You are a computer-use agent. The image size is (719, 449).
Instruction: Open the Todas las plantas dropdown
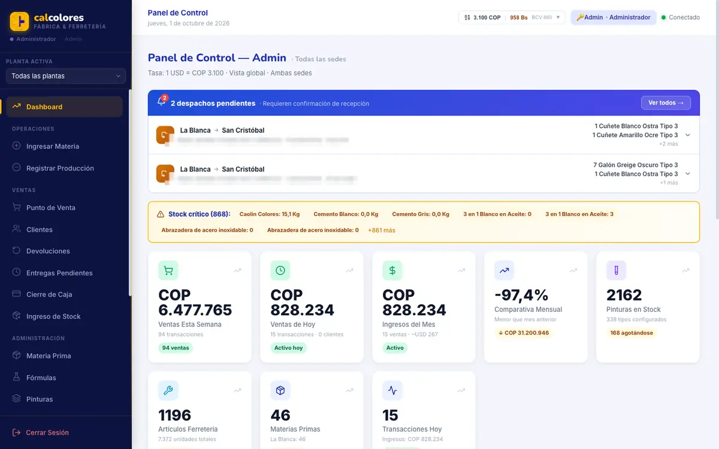point(66,76)
